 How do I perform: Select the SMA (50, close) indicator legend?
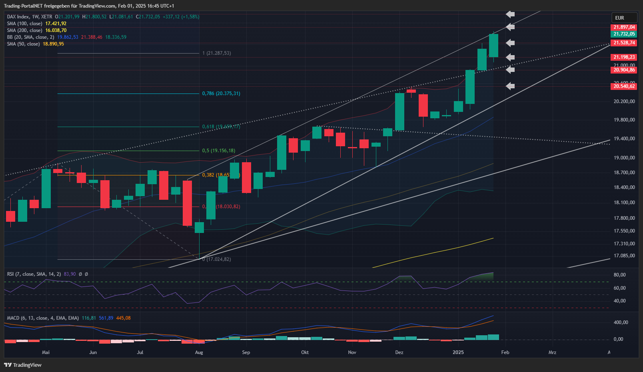point(23,44)
